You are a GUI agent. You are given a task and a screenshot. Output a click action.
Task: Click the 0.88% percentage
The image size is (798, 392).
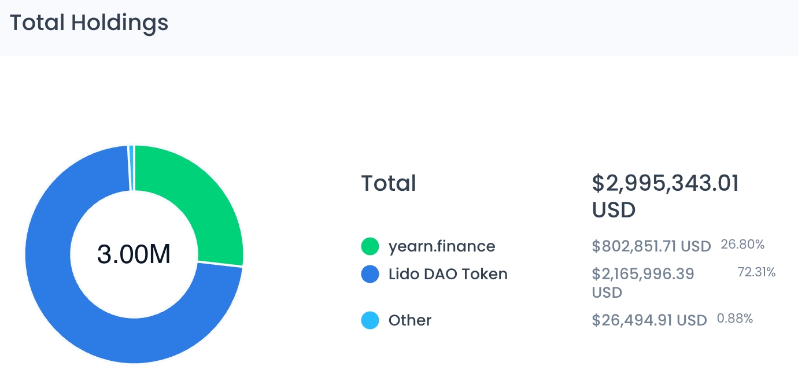click(735, 319)
